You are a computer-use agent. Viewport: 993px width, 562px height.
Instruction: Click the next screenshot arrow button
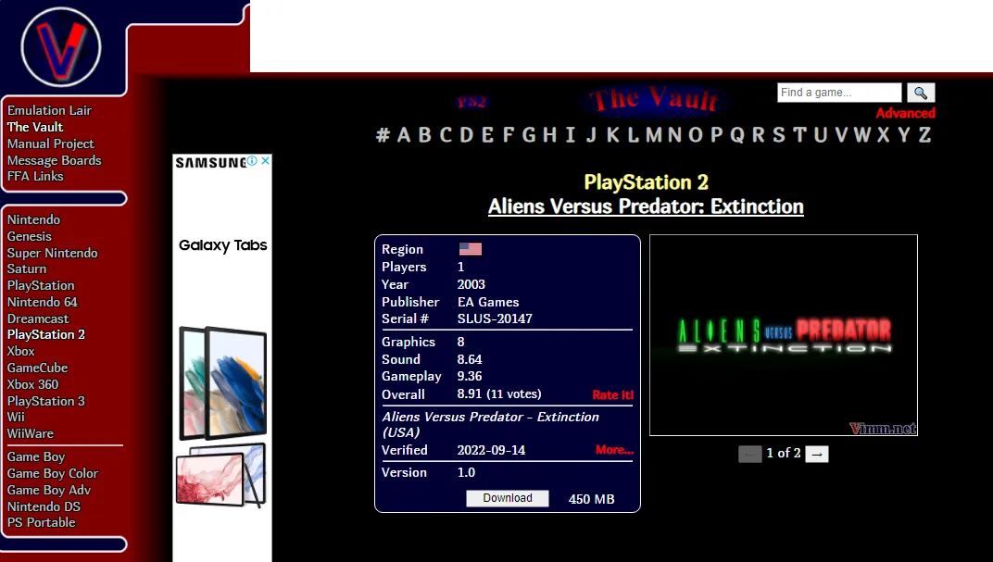pos(817,454)
